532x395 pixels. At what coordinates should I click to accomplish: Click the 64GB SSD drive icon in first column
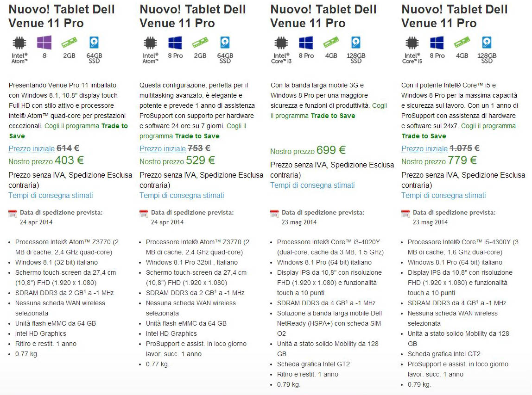pyautogui.click(x=94, y=43)
